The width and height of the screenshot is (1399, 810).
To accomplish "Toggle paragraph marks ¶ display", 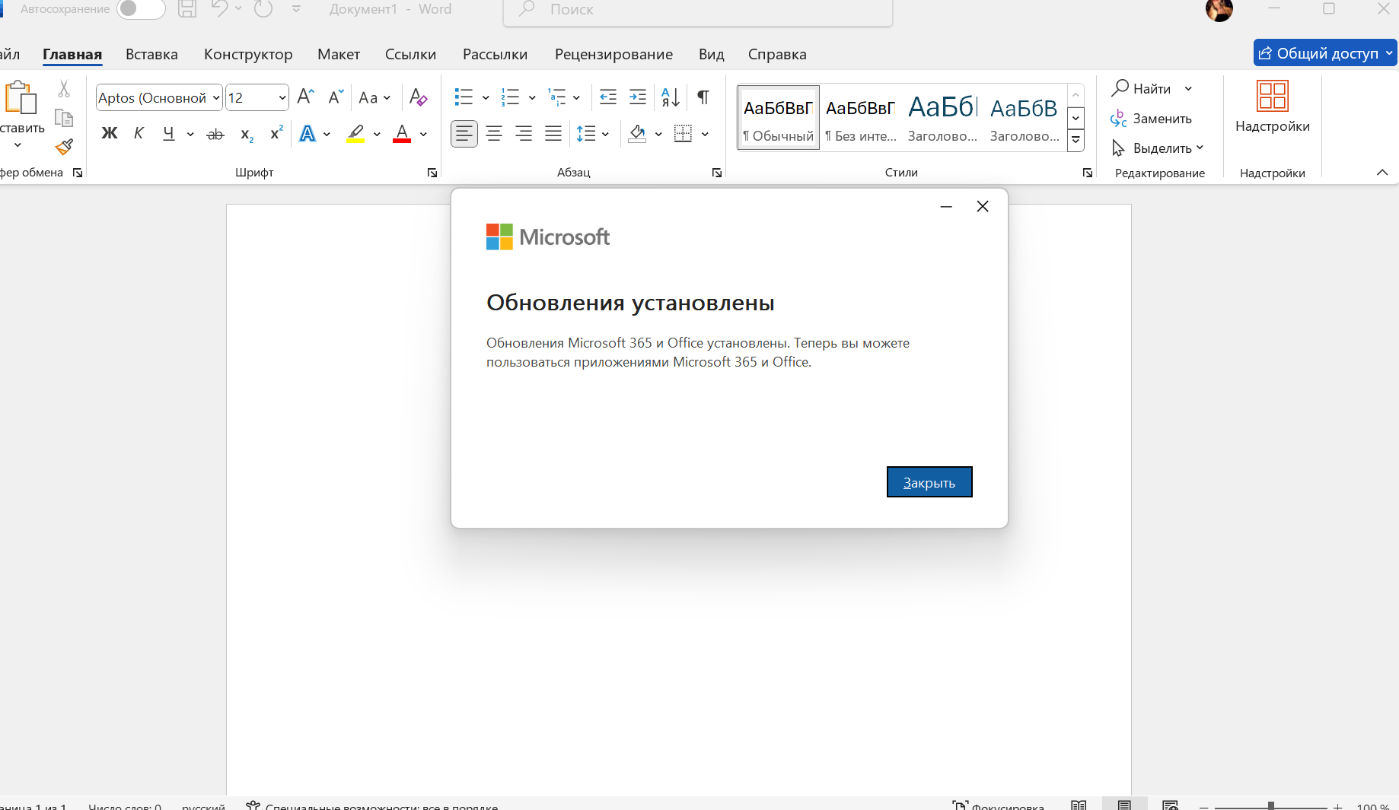I will point(703,97).
